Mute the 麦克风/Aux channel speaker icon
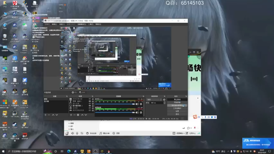Viewport: 274px width, 154px height. [137, 104]
